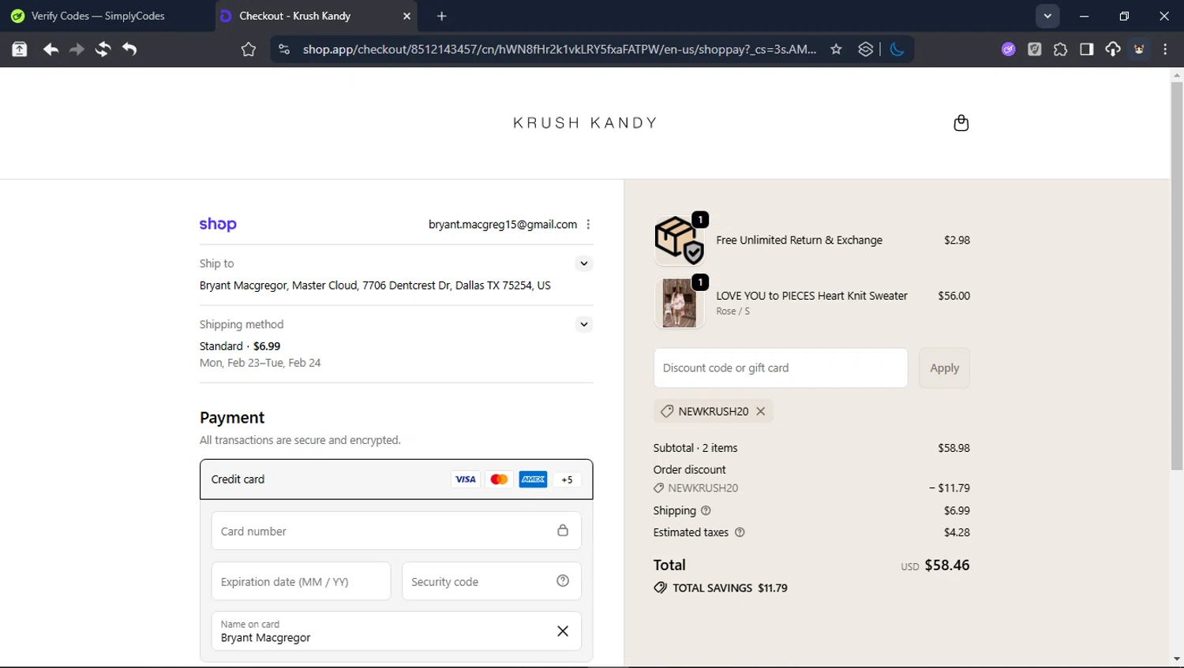Open the Estimated taxes help icon
The image size is (1184, 668).
click(x=740, y=532)
